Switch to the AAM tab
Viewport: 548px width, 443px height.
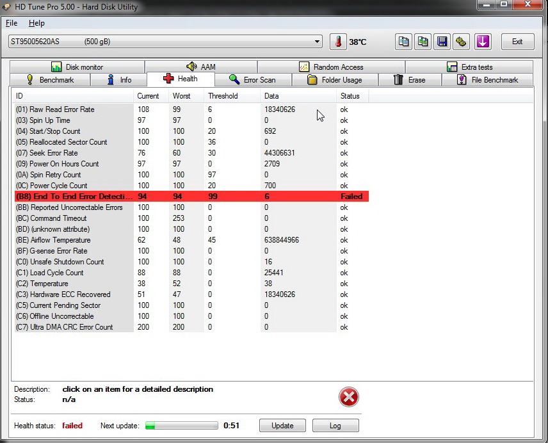click(x=201, y=67)
